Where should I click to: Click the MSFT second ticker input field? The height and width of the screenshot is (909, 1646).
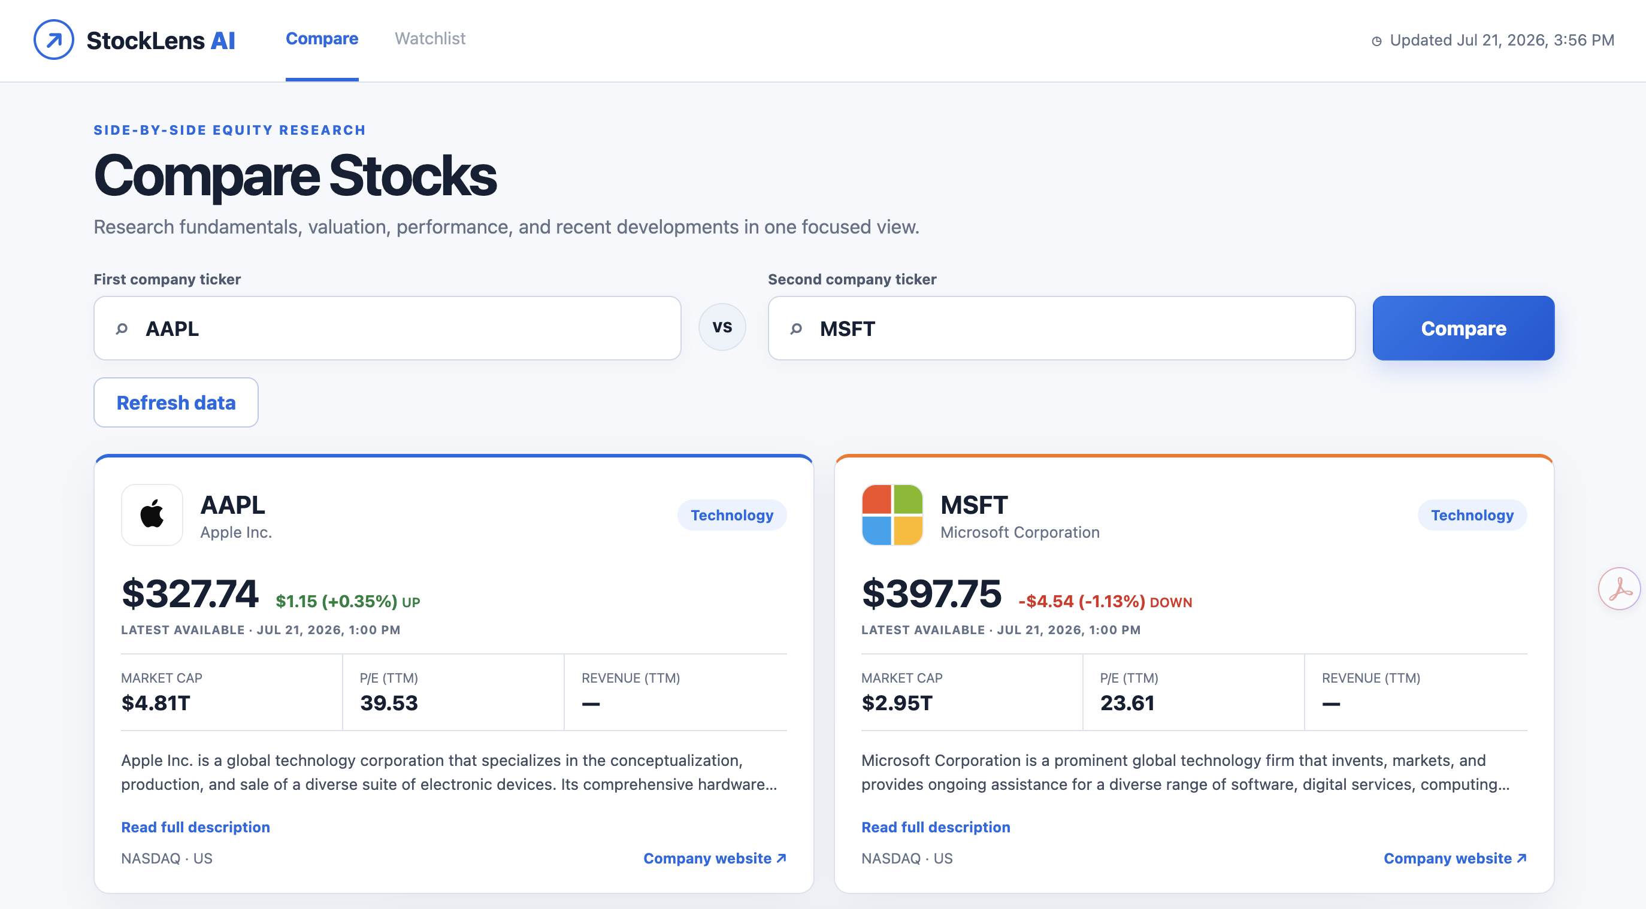click(1061, 328)
